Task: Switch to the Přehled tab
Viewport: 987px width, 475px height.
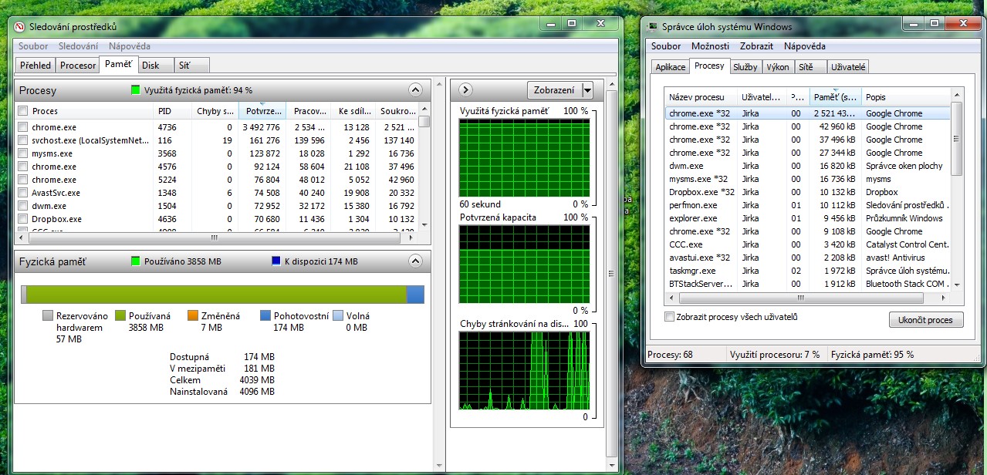Action: click(35, 66)
